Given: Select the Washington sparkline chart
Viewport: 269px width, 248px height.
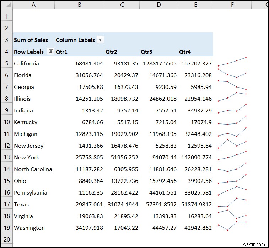Looking at the screenshot, I should tap(232, 226).
